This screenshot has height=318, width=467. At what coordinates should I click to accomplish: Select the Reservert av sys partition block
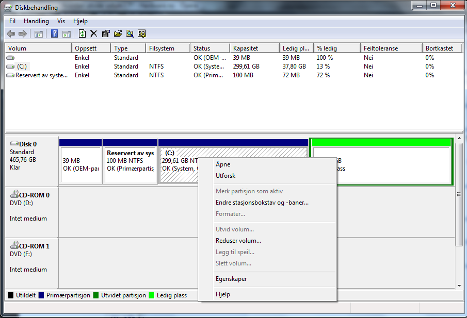pyautogui.click(x=130, y=161)
